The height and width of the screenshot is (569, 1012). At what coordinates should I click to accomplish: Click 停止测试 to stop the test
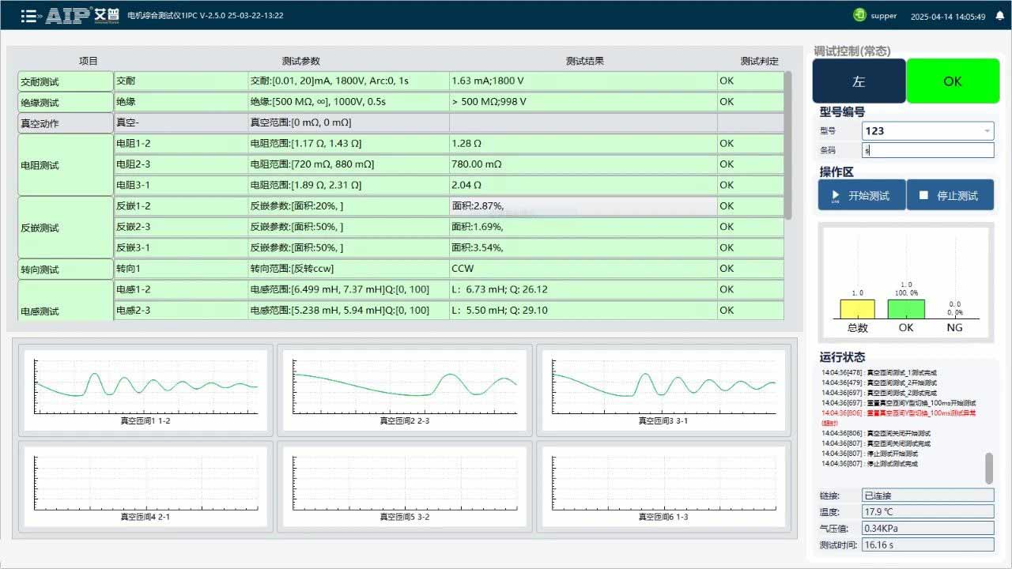pos(950,195)
